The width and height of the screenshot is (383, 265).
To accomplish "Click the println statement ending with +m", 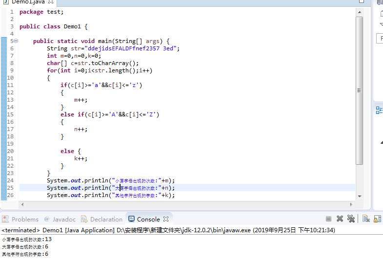I will pyautogui.click(x=111, y=180).
